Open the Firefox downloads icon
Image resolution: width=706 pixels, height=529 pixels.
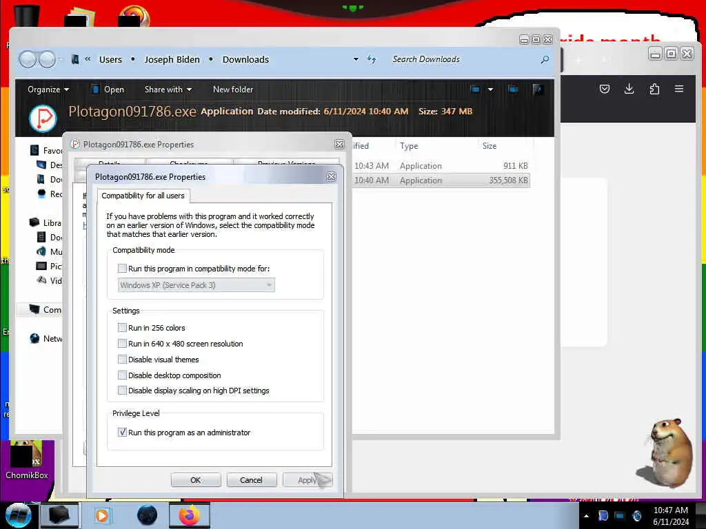(629, 89)
